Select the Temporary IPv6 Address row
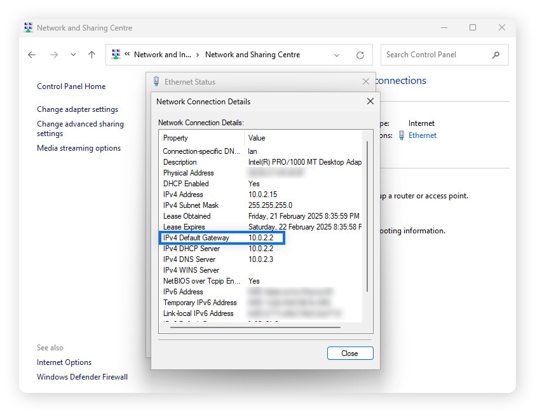Image resolution: width=535 pixels, height=412 pixels. tap(261, 303)
